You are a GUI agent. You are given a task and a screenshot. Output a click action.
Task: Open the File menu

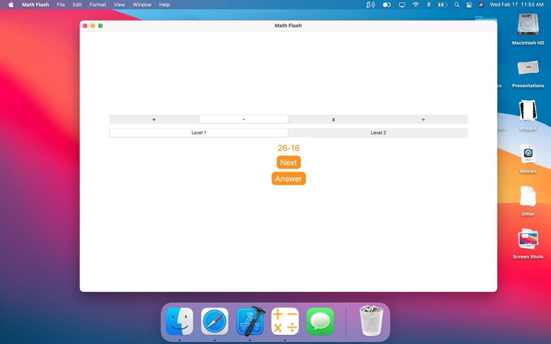(x=61, y=5)
